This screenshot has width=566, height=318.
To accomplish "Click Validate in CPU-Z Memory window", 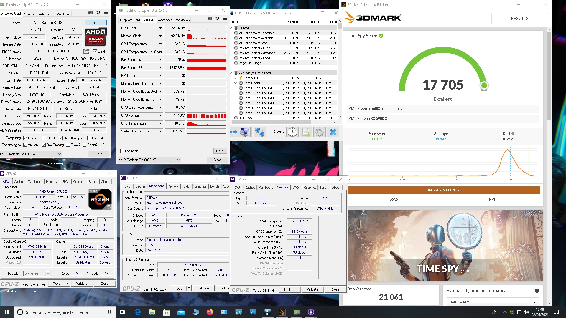I will click(x=312, y=290).
